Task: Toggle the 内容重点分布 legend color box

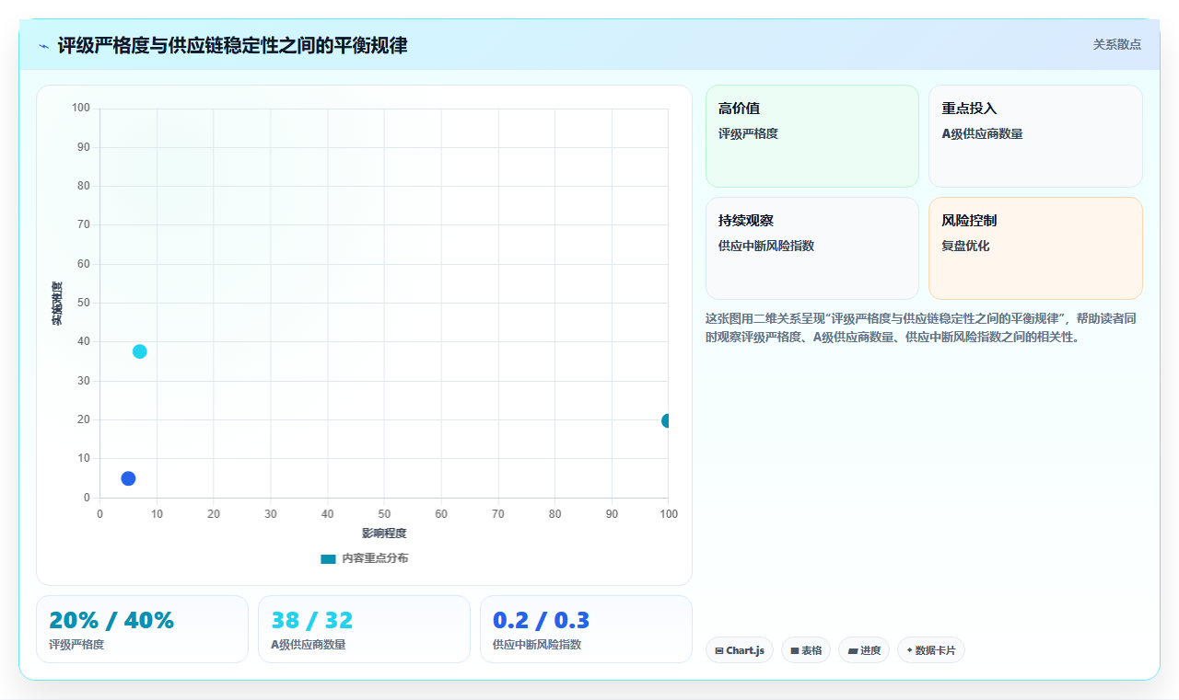Action: click(328, 558)
